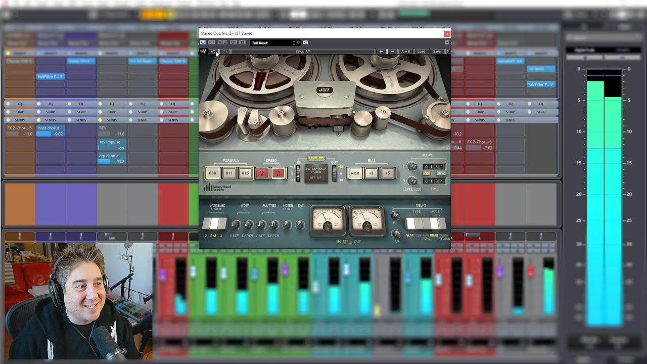Select tape formula 888
647x364 pixels.
click(213, 173)
